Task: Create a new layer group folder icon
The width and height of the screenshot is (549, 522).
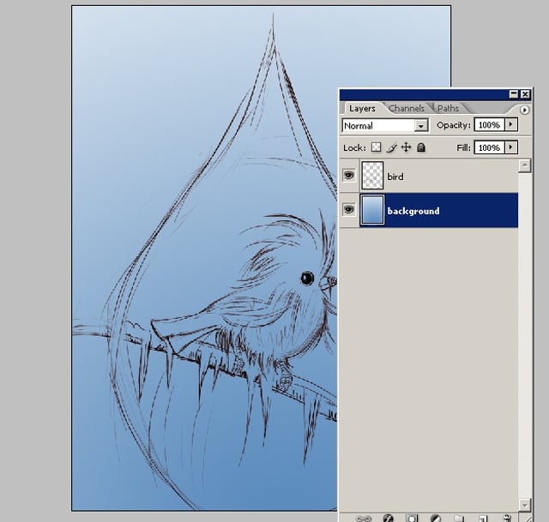Action: (x=459, y=519)
